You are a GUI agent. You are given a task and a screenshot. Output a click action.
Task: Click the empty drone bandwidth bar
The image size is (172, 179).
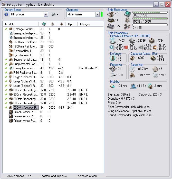150,25
